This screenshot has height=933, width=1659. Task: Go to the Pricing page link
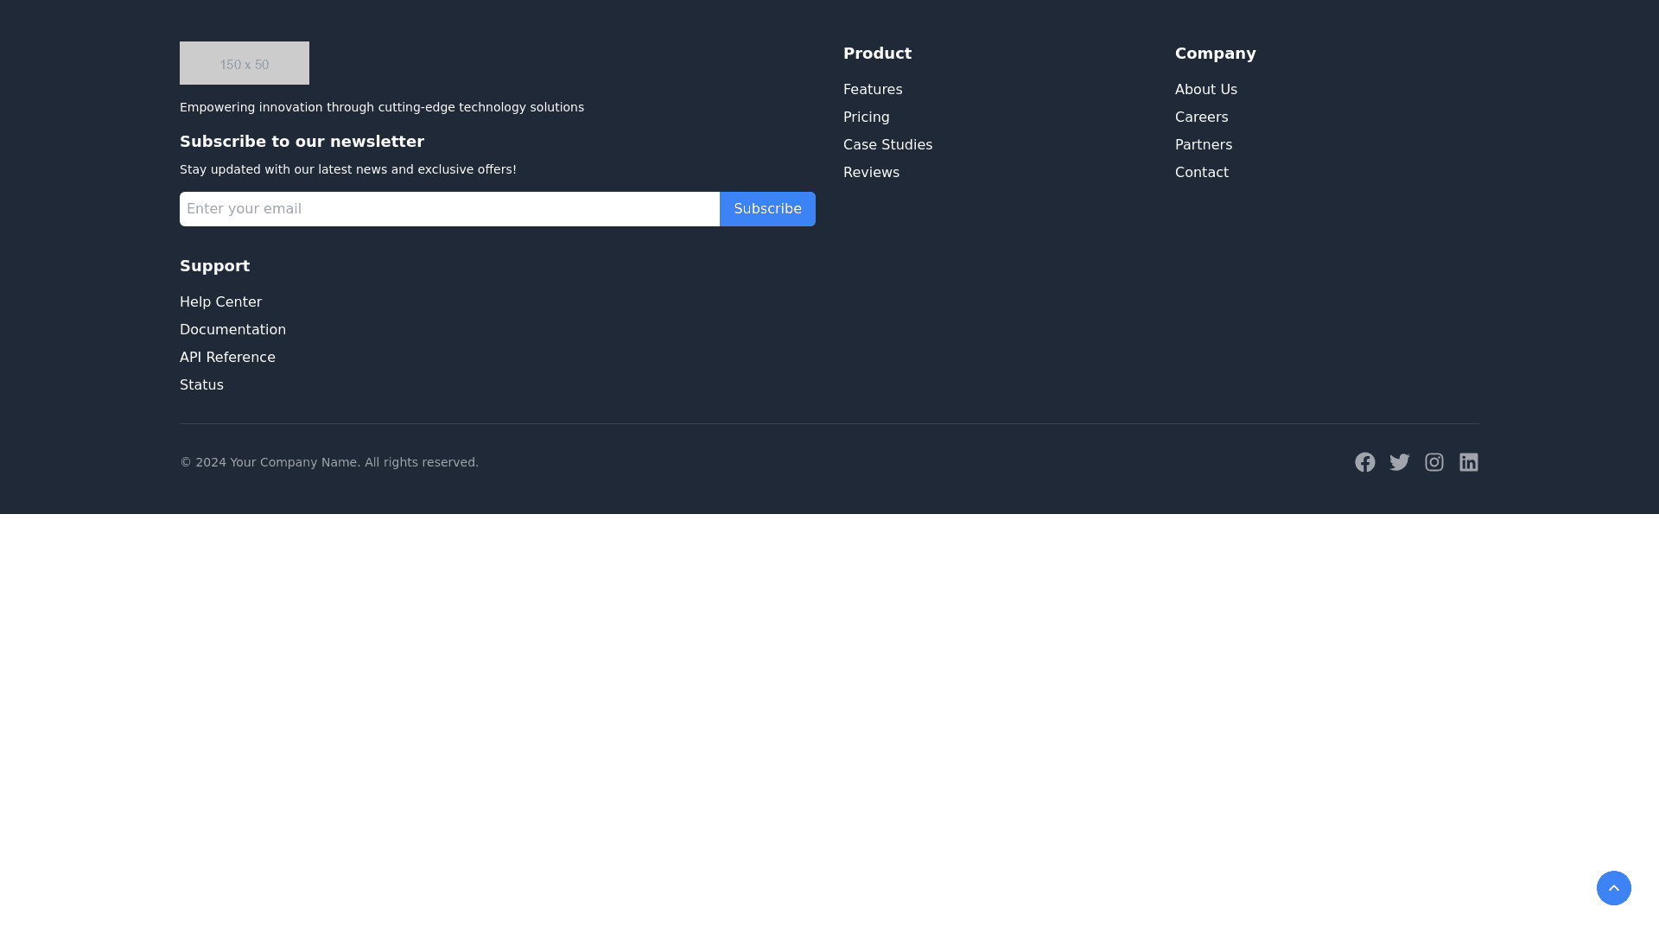(866, 117)
